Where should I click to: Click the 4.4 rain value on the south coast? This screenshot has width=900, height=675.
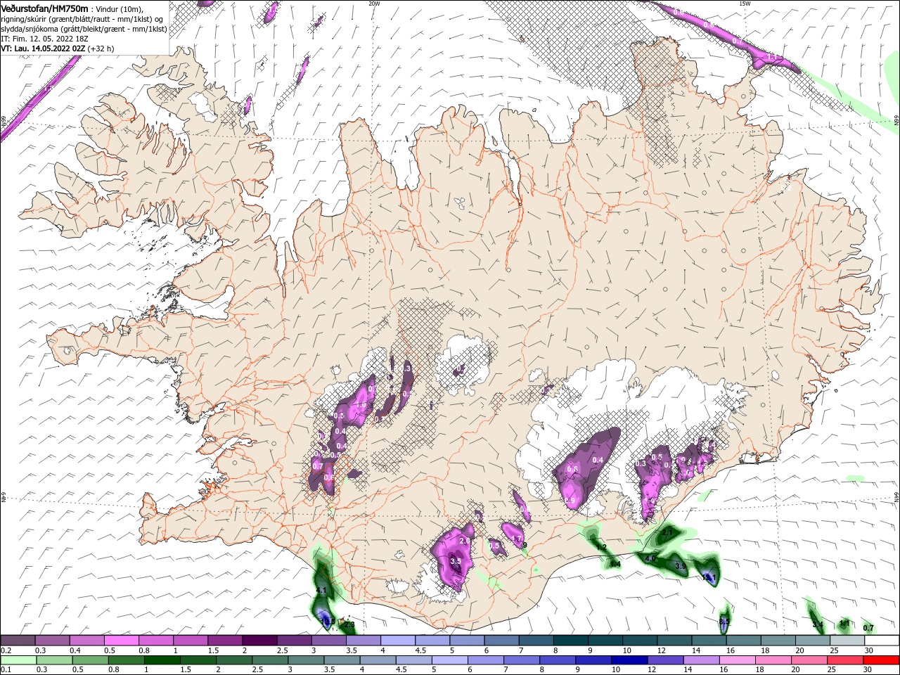[x=615, y=564]
